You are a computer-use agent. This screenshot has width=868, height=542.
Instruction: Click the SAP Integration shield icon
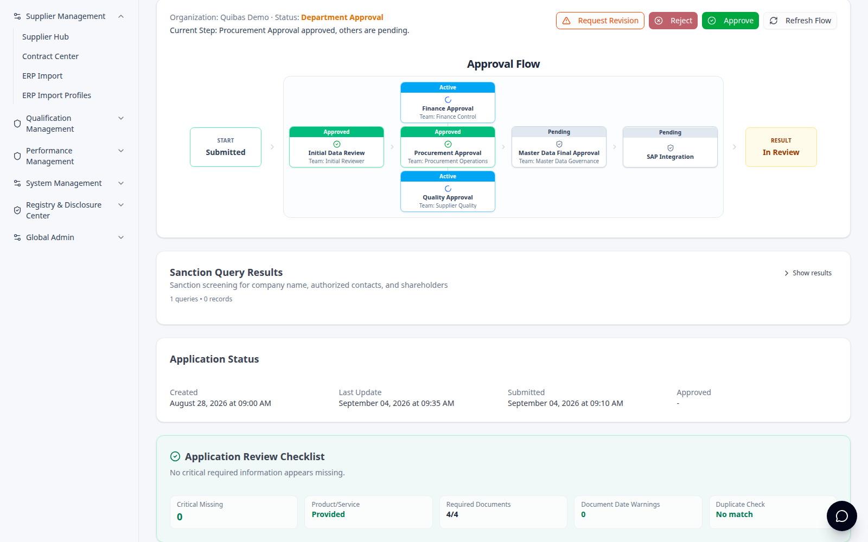coord(671,148)
